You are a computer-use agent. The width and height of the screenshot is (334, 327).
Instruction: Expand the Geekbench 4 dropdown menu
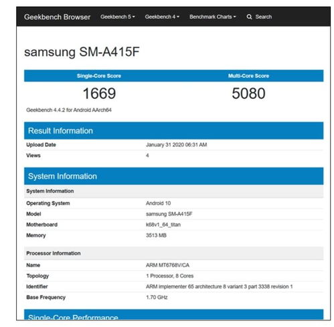(162, 17)
